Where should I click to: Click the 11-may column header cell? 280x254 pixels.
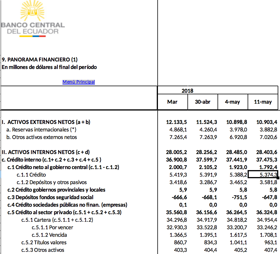coord(263,102)
